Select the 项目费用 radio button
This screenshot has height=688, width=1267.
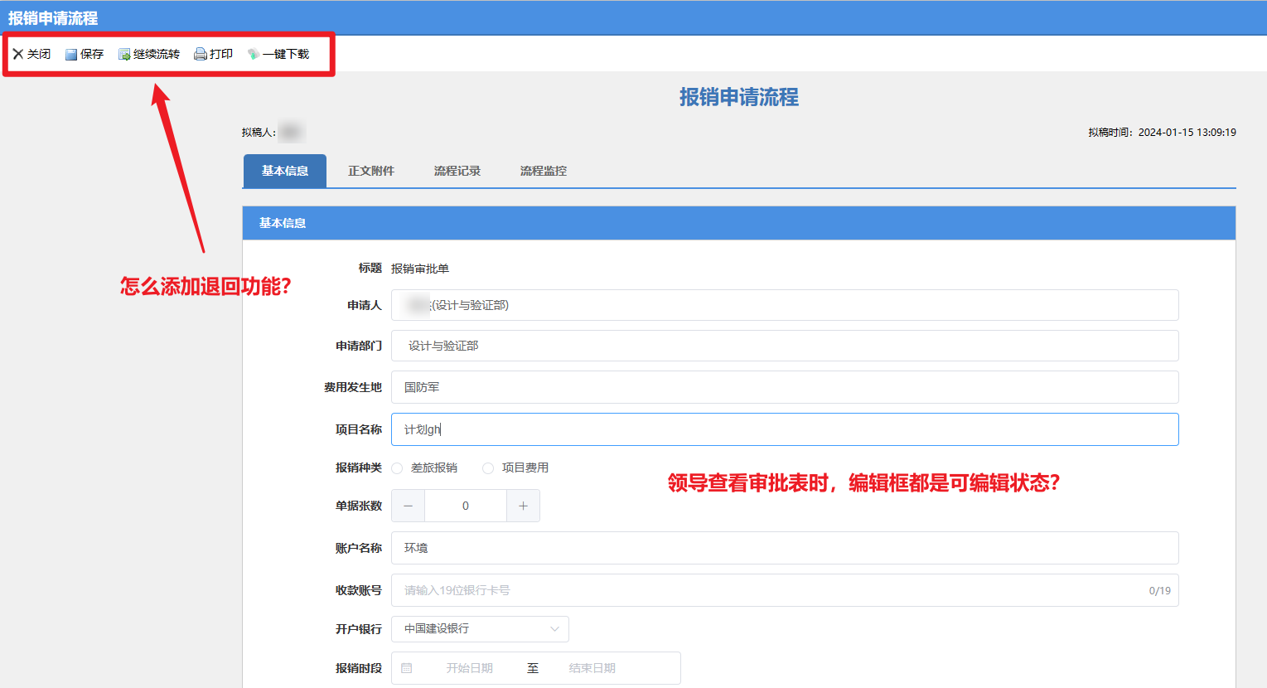pos(488,468)
